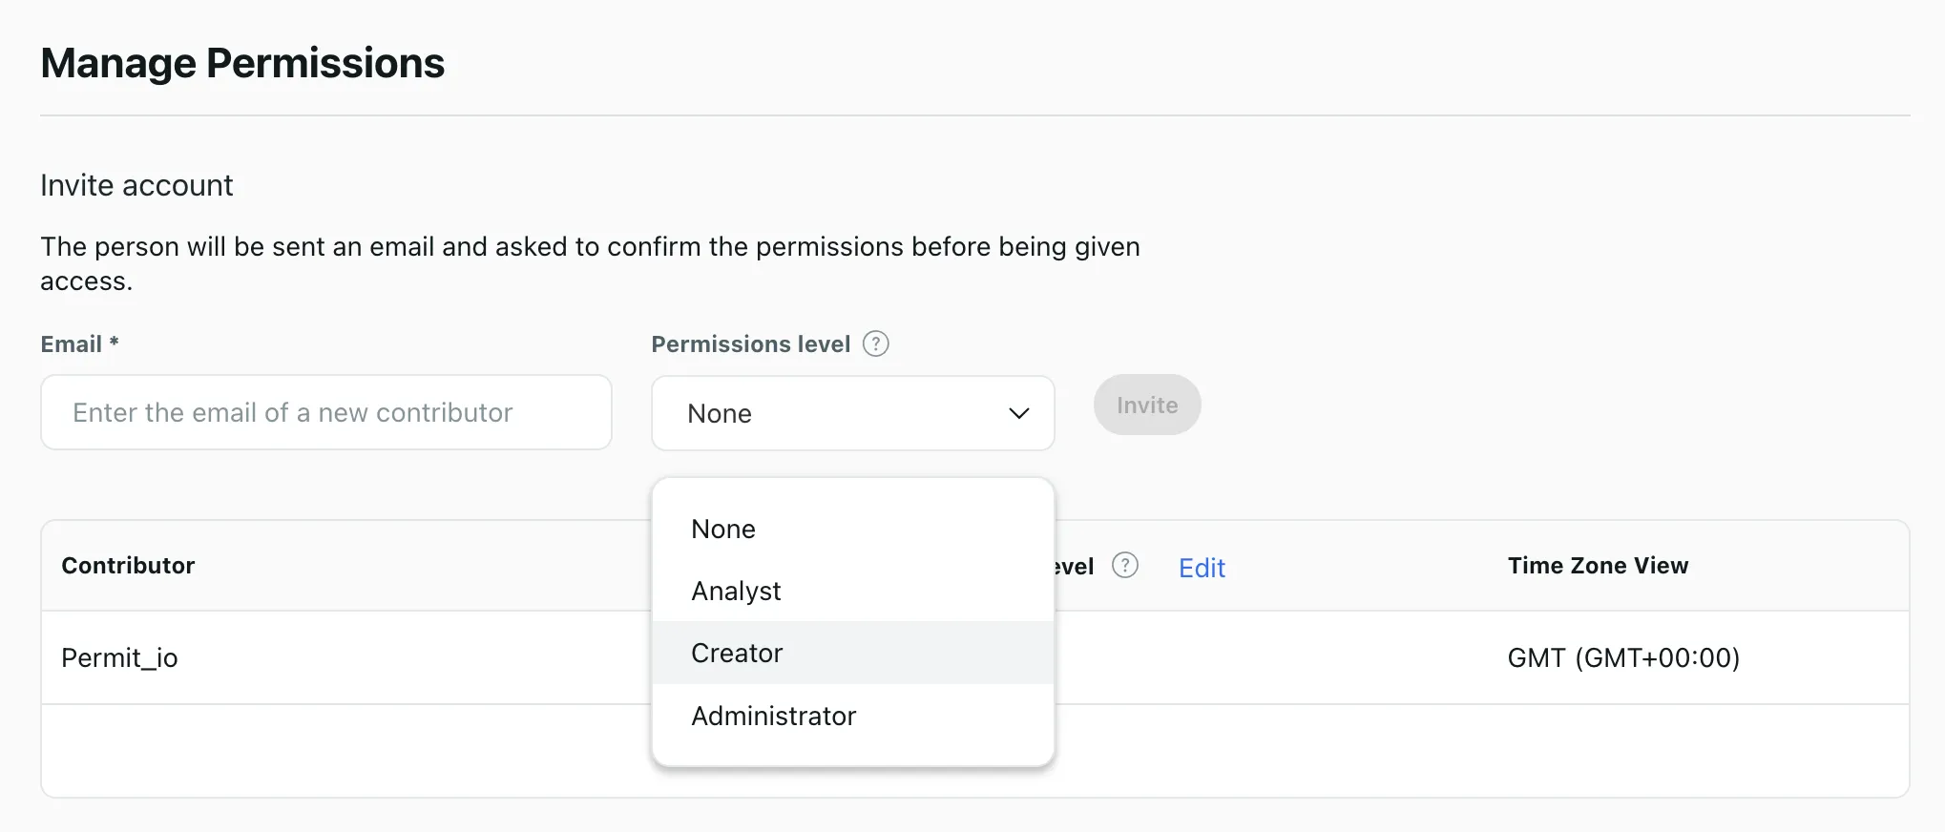Choose Analyst permission level
This screenshot has height=832, width=1945.
(x=736, y=592)
